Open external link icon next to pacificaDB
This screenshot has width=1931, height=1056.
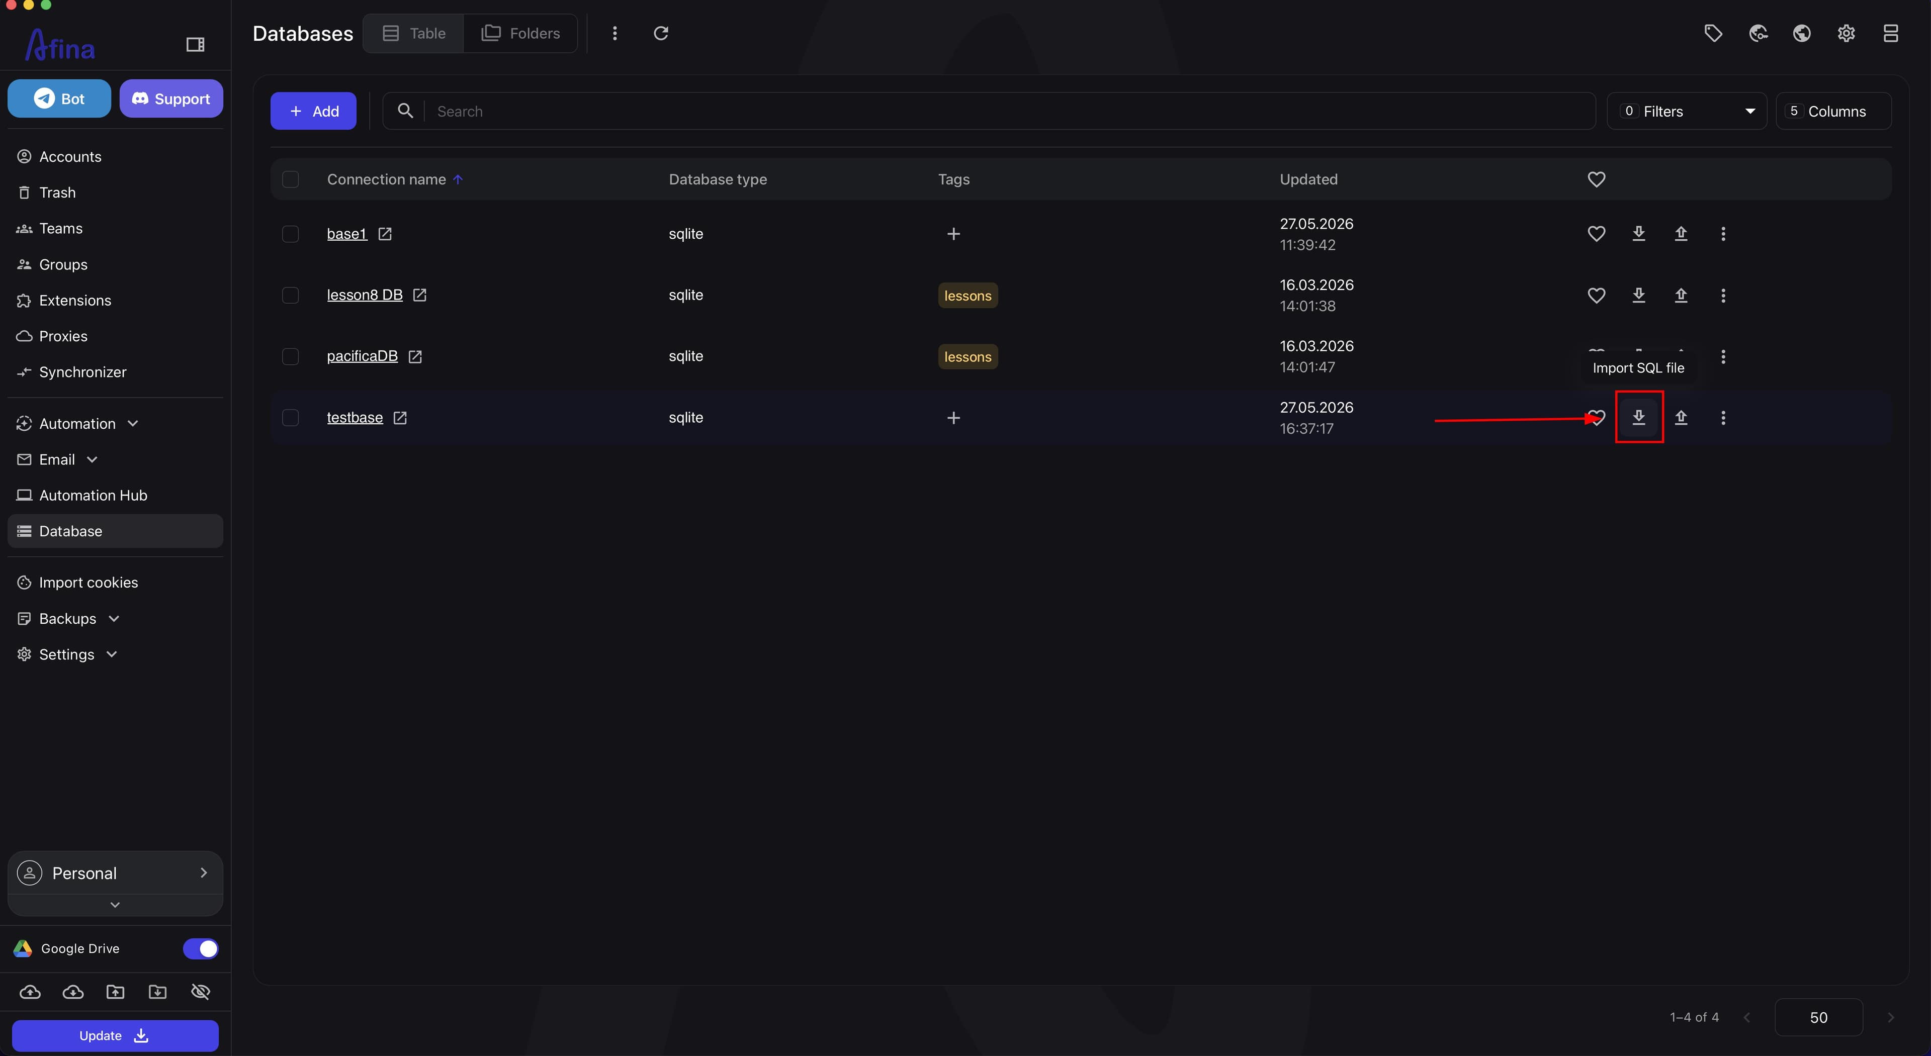point(415,357)
